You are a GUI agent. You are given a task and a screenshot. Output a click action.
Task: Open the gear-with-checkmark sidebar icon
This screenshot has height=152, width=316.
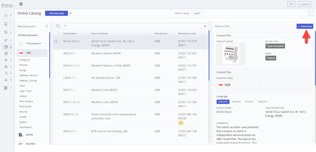tap(6, 32)
